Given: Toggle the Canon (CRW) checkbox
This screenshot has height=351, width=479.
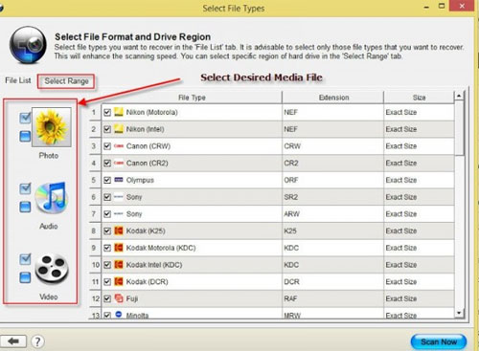Looking at the screenshot, I should click(x=107, y=146).
